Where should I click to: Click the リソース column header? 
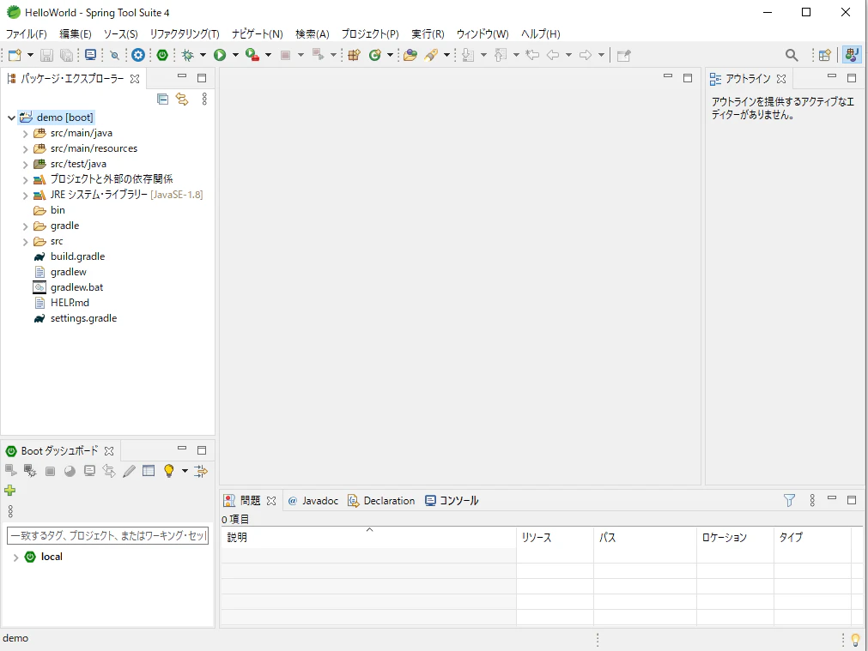(555, 537)
